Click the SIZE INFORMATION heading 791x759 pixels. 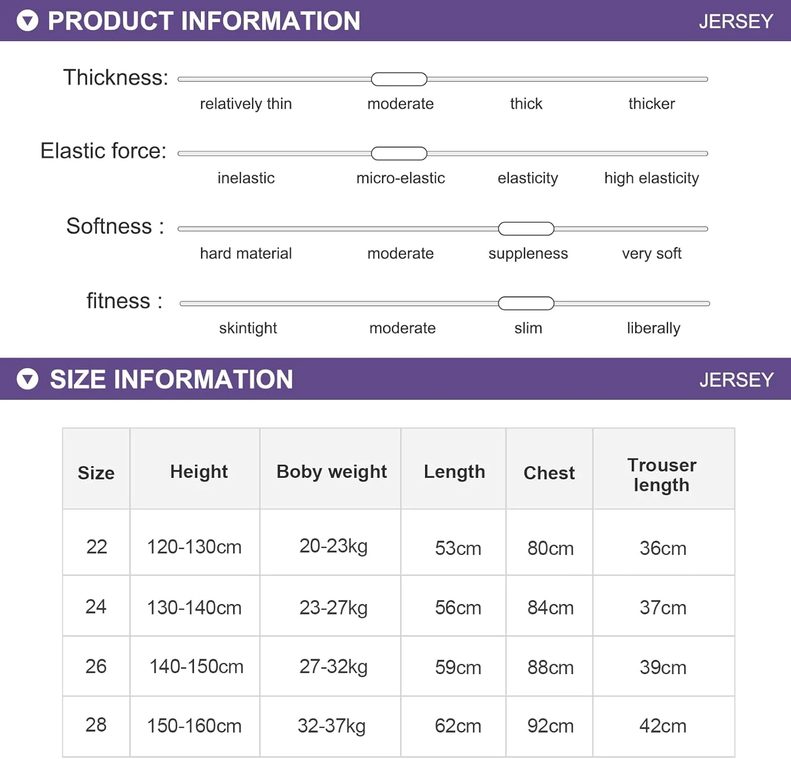[x=171, y=379]
